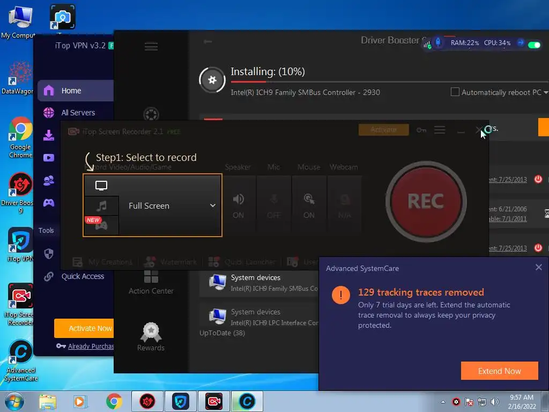Select the gaming servers icon in iTop VPN
This screenshot has width=549, height=412.
pyautogui.click(x=49, y=203)
